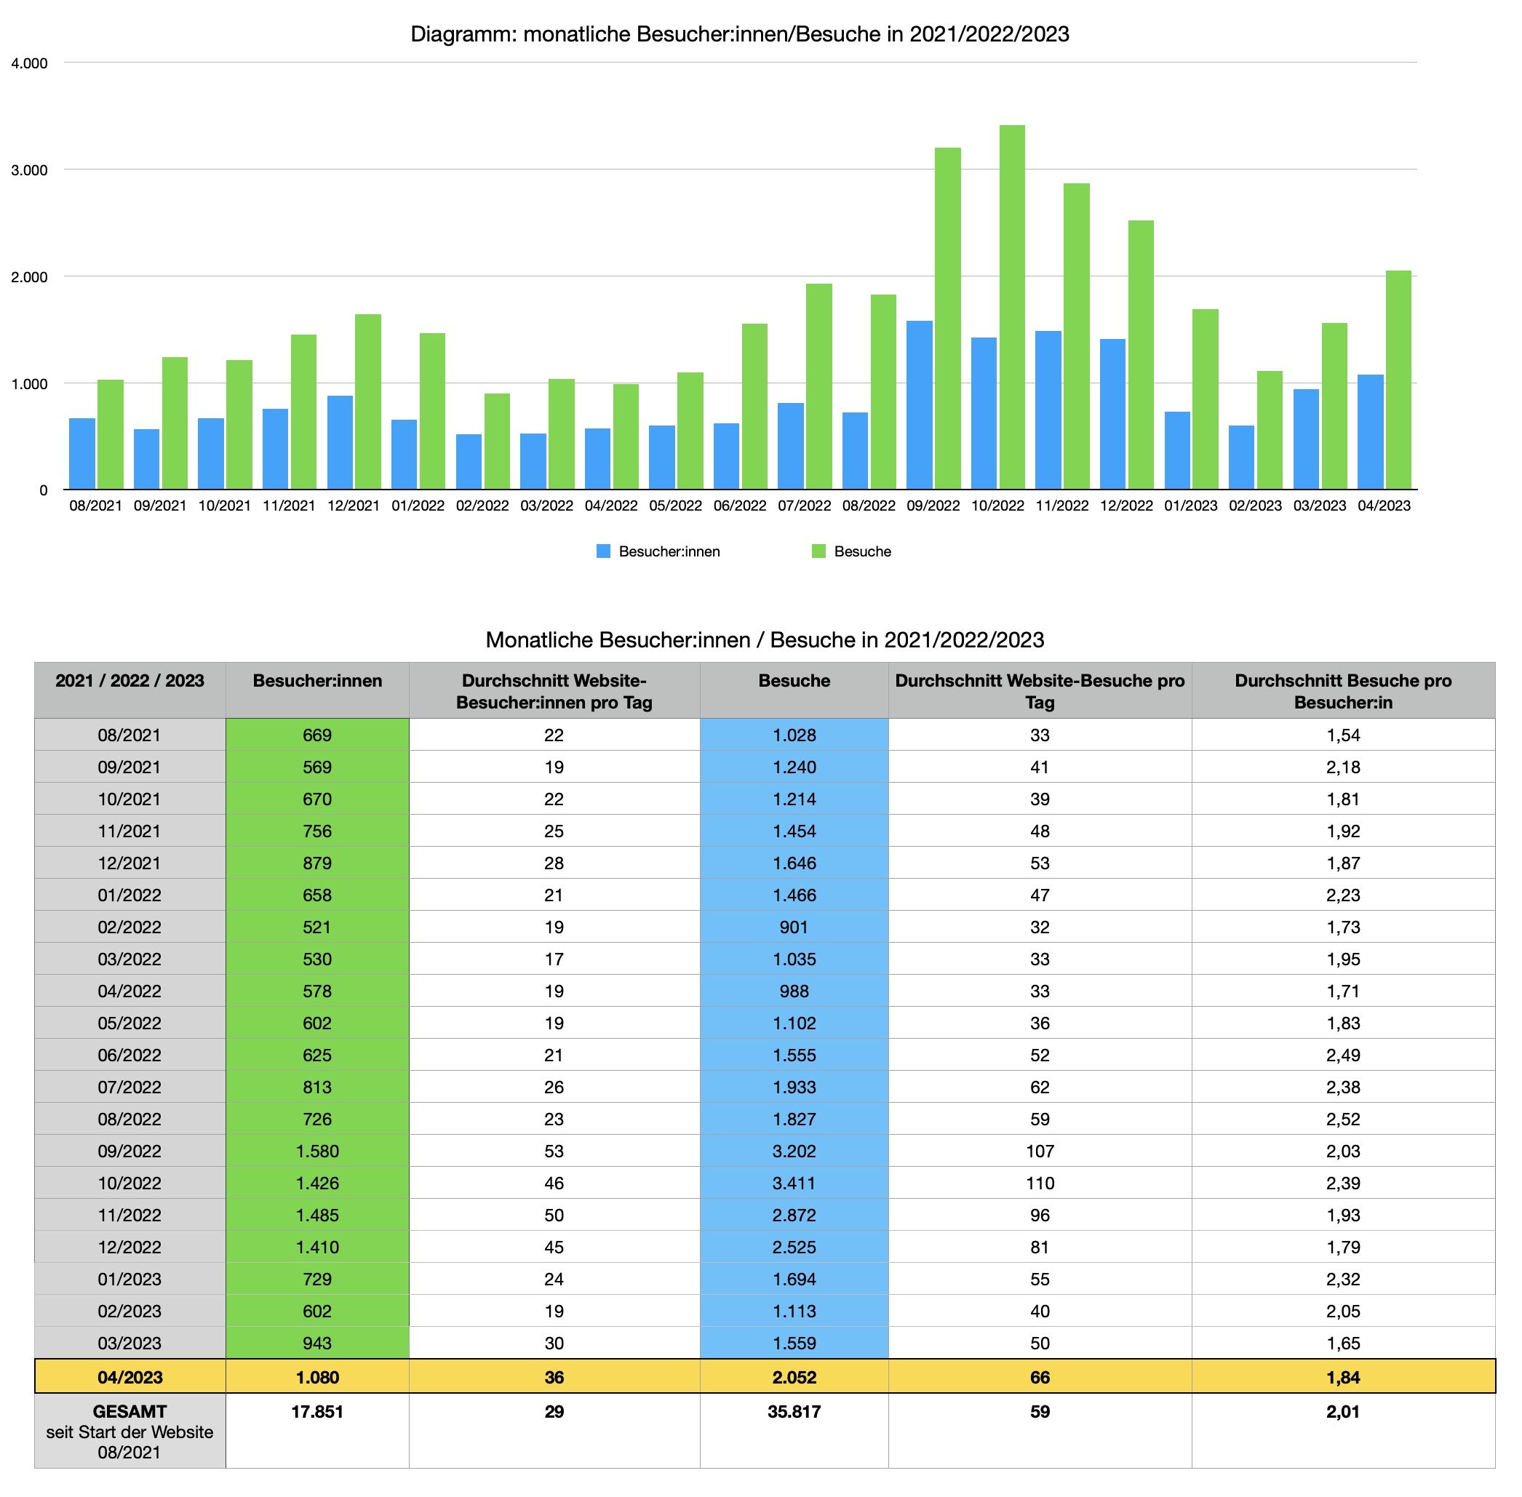Click highlighted ratio cell 1,84
This screenshot has height=1497, width=1522.
coord(1344,1378)
